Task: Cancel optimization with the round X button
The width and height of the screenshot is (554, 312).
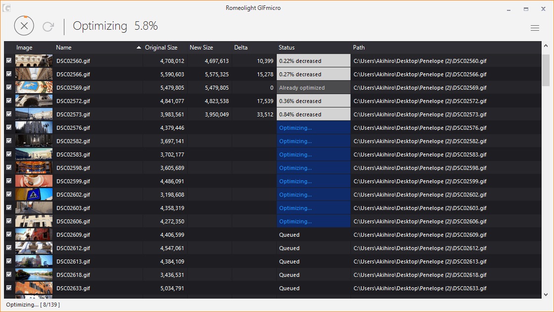Action: tap(24, 26)
